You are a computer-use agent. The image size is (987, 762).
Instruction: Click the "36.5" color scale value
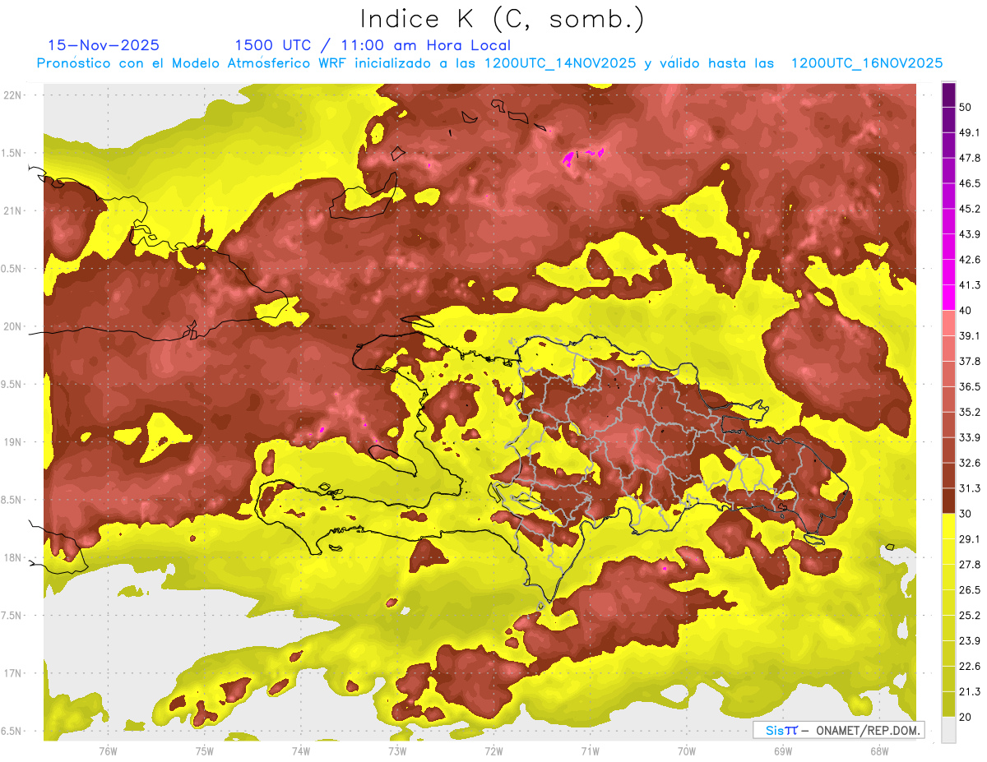point(970,386)
